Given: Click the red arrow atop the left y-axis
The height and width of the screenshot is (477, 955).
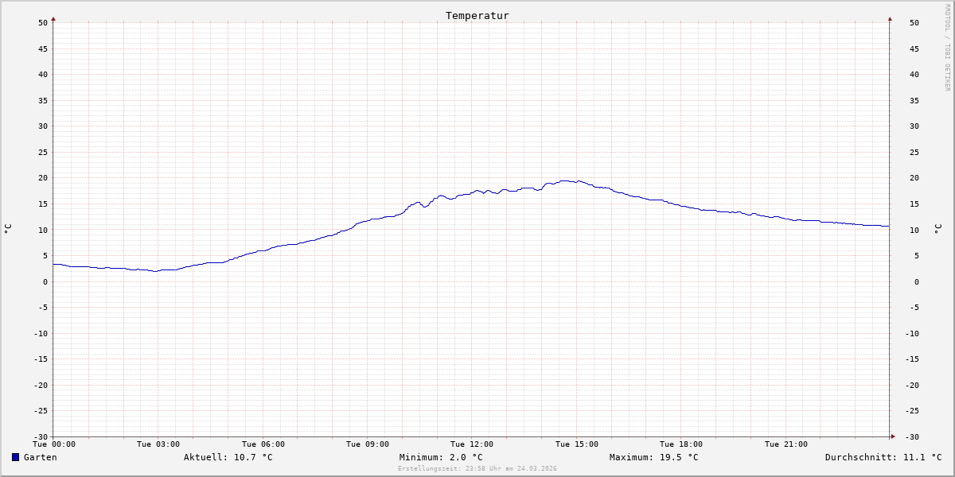Looking at the screenshot, I should pos(53,18).
